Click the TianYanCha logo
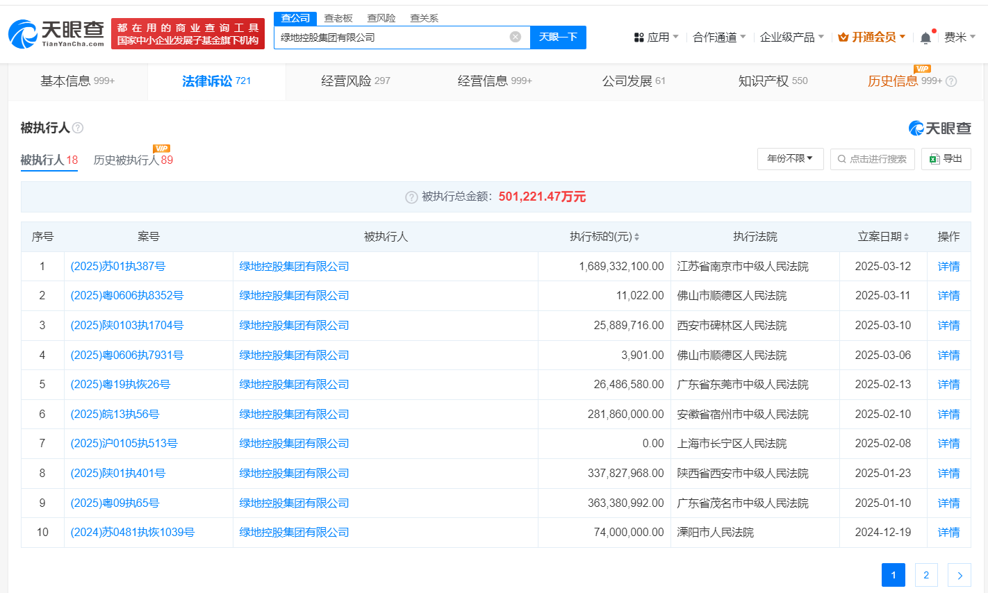The width and height of the screenshot is (988, 593). pos(56,33)
